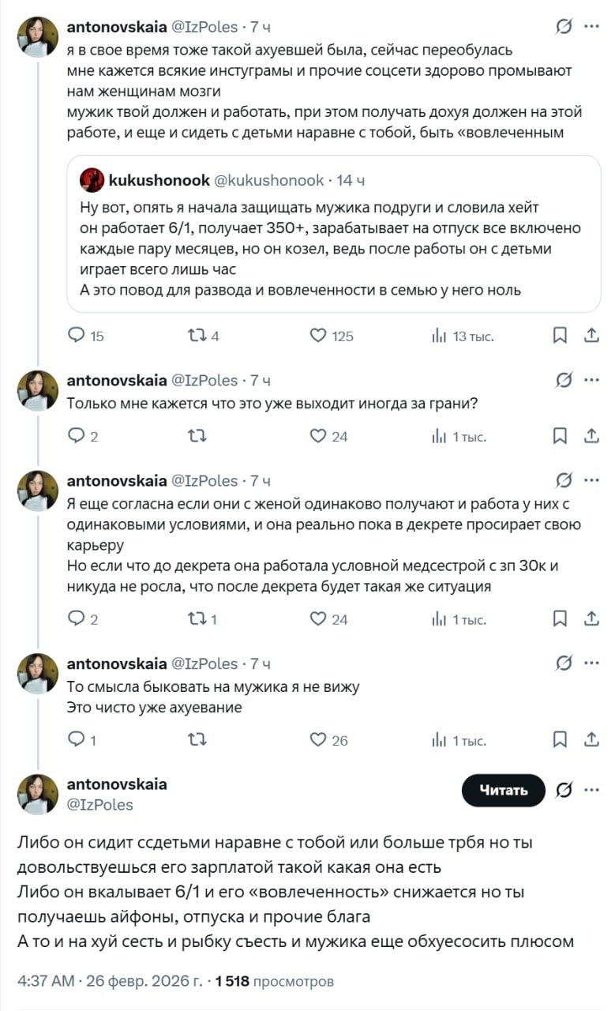
Task: Retweet the tweet about декрет with 1 repost
Action: [x=197, y=619]
